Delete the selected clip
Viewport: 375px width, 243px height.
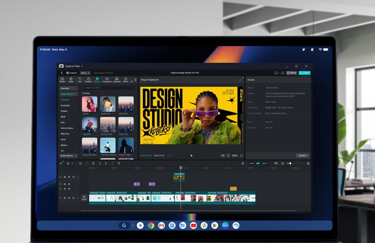coord(112,163)
